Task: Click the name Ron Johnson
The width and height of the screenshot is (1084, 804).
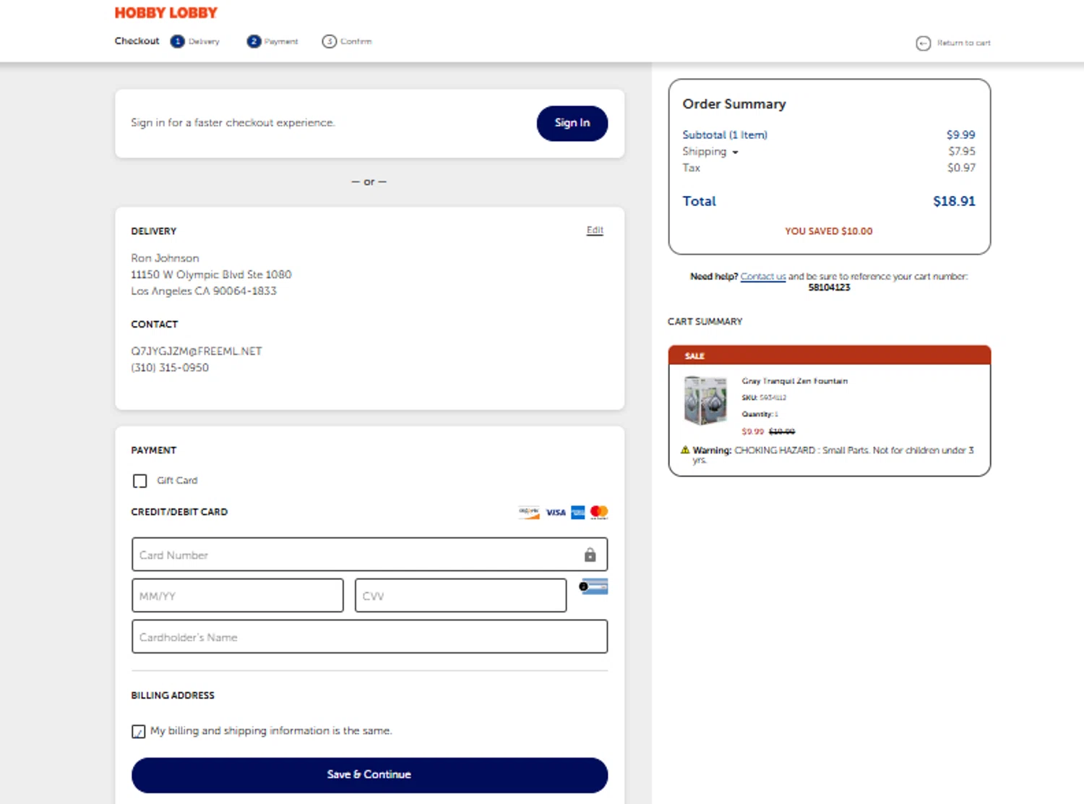Action: (x=165, y=258)
